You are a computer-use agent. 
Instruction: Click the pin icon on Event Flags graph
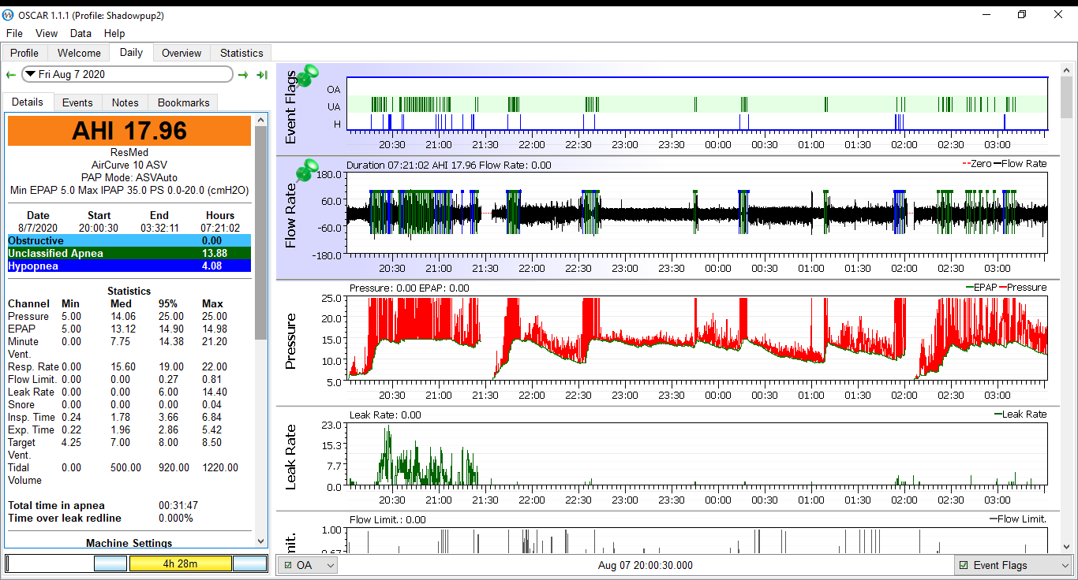pyautogui.click(x=308, y=76)
